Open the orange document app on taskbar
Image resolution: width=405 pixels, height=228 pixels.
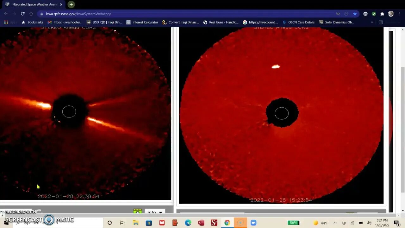coord(175,223)
